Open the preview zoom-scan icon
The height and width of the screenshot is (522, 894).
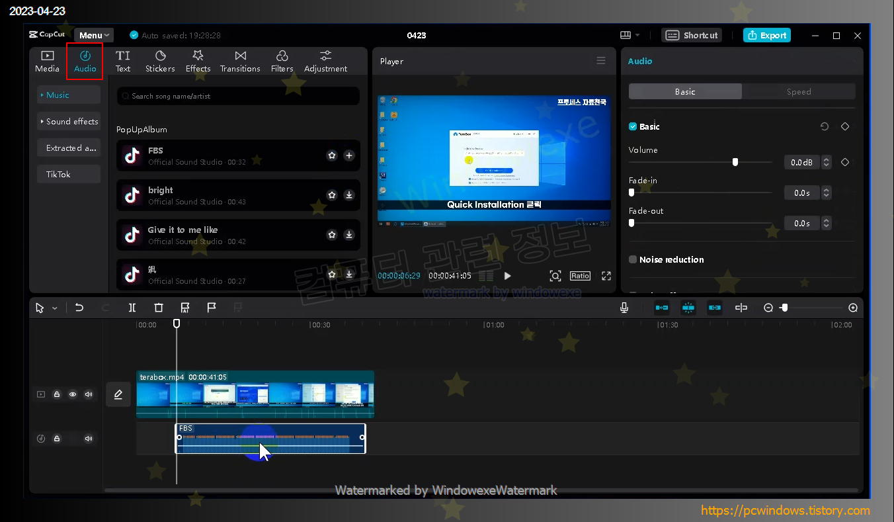click(x=555, y=276)
